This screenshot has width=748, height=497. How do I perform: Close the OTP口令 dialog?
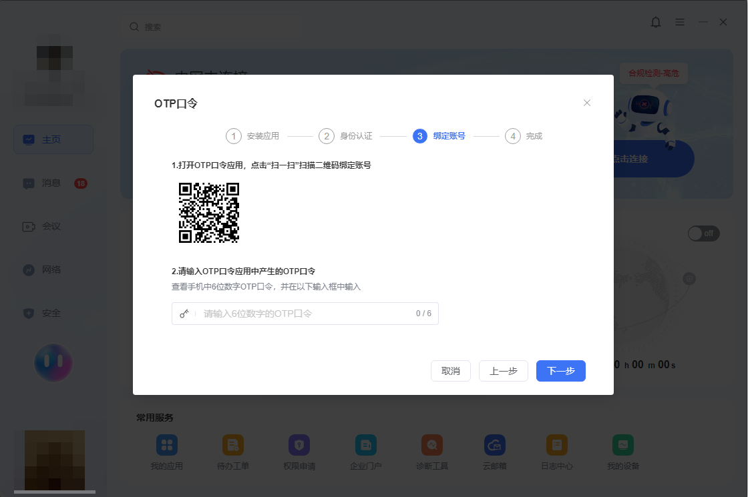587,103
